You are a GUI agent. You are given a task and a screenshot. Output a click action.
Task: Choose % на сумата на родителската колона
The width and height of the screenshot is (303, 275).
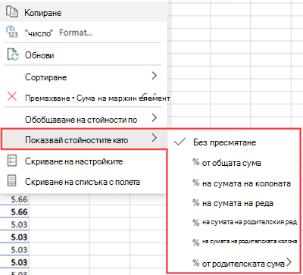[234, 242]
